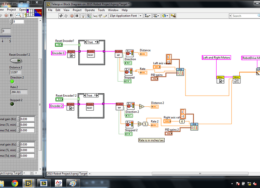260x188 pixels.
Task: Click the Reset Encoder? boolean terminal
Action: click(x=59, y=45)
